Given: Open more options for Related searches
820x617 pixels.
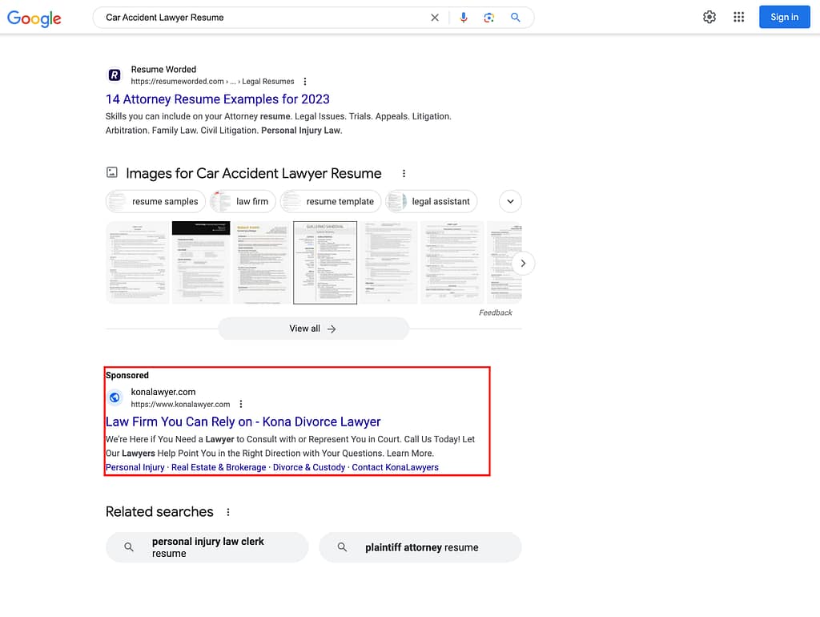Looking at the screenshot, I should point(228,512).
